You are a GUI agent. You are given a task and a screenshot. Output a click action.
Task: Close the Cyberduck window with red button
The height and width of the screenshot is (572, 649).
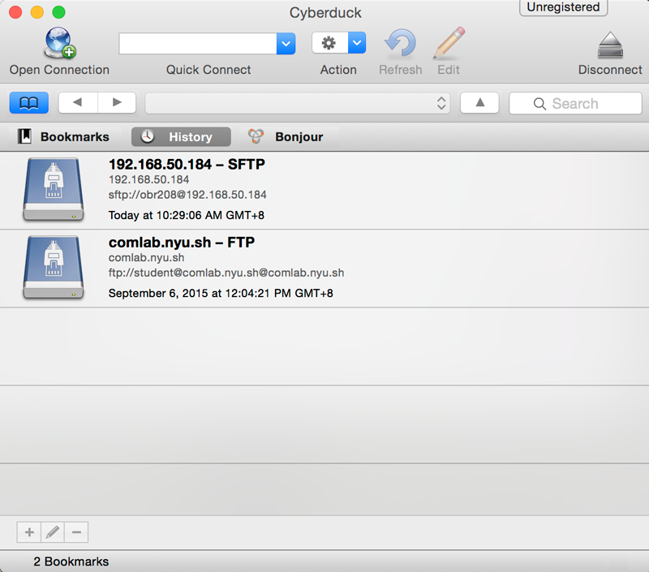[15, 12]
